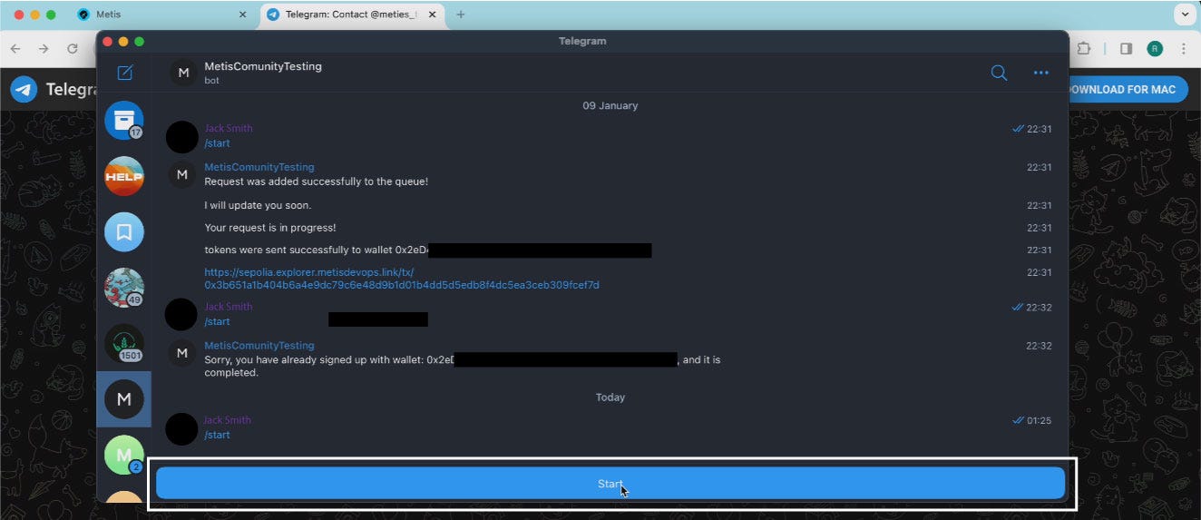Click the /start command sent at 01:25
This screenshot has height=520, width=1201.
[x=217, y=435]
